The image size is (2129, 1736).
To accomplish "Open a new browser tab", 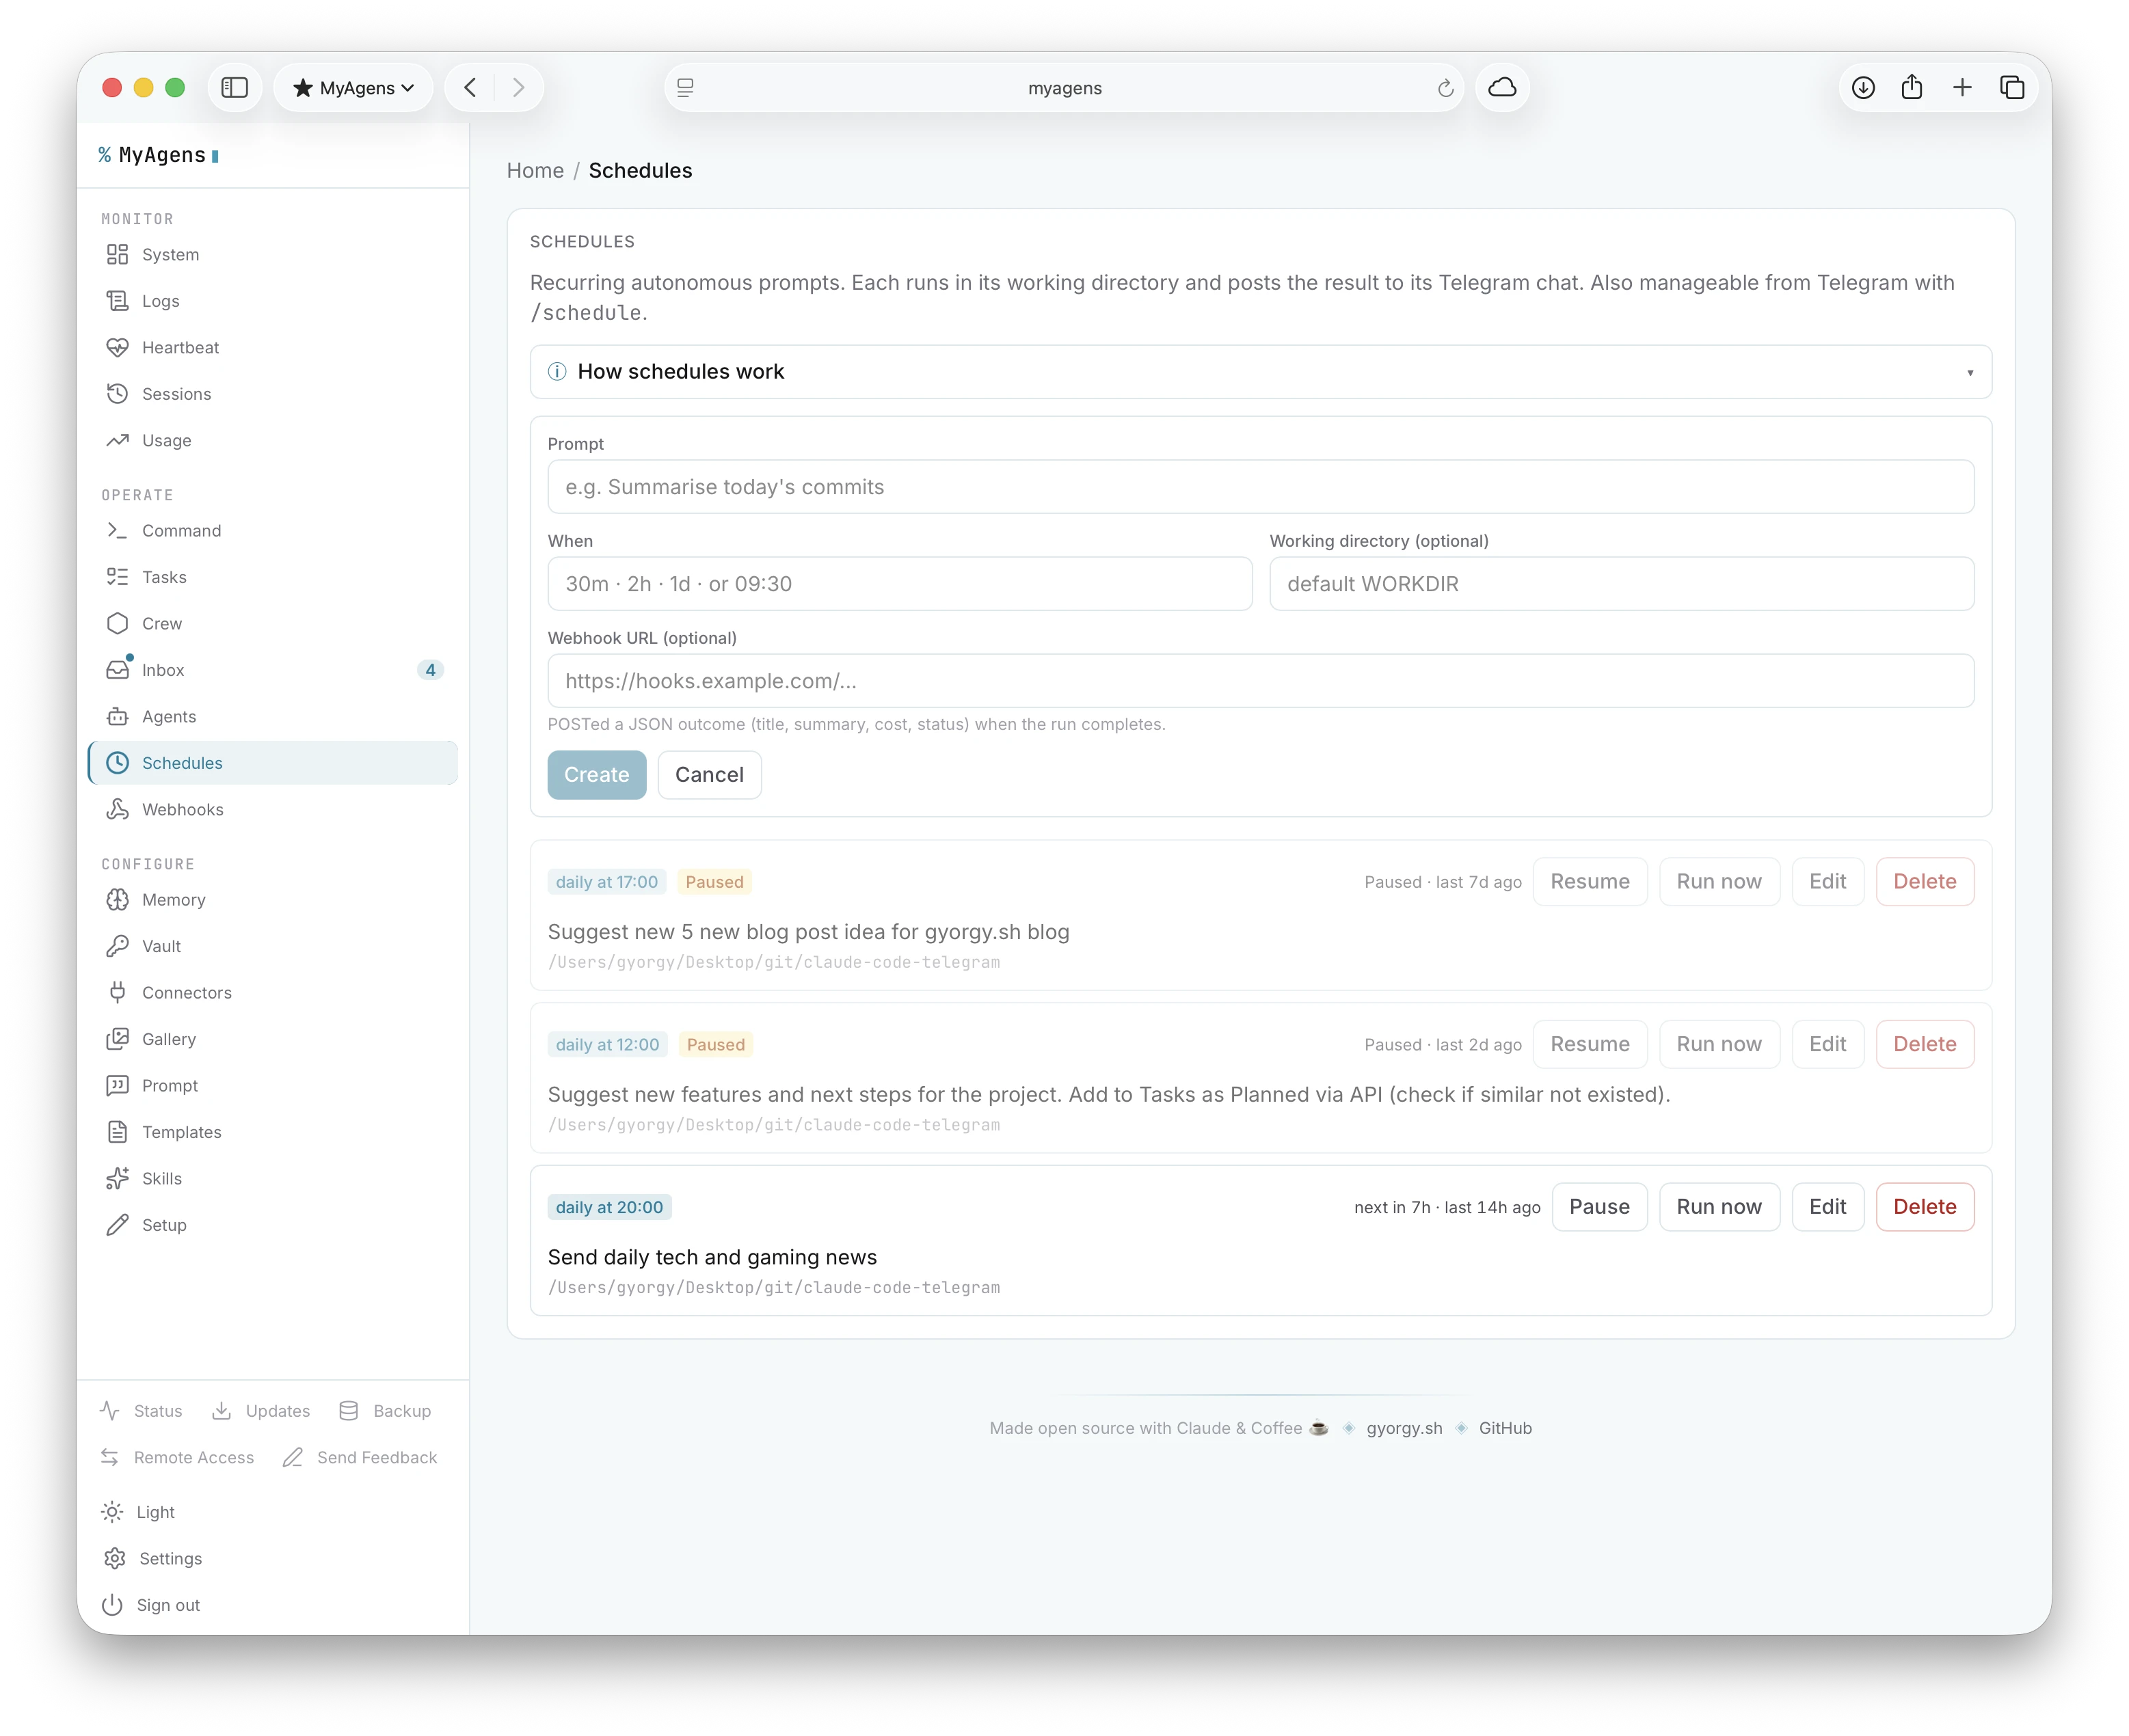I will pyautogui.click(x=1962, y=88).
